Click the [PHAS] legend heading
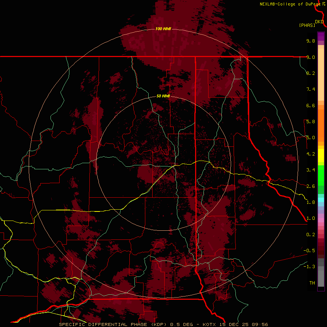The image size is (327, 327). (x=307, y=25)
